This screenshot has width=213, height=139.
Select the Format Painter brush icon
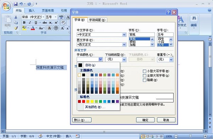click(16, 28)
